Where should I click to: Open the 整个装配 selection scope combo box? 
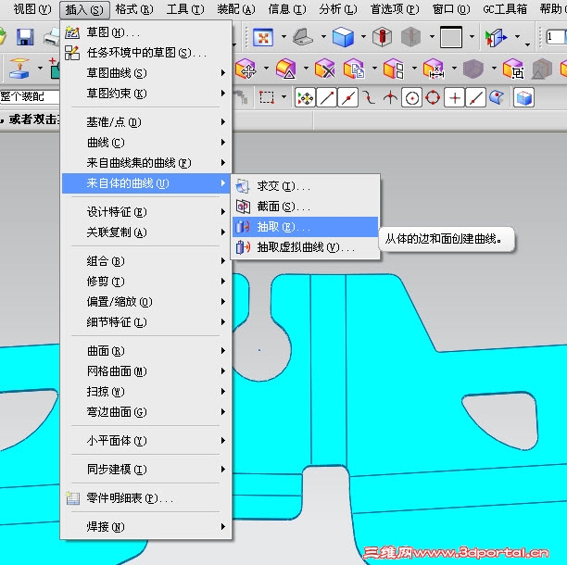click(30, 97)
